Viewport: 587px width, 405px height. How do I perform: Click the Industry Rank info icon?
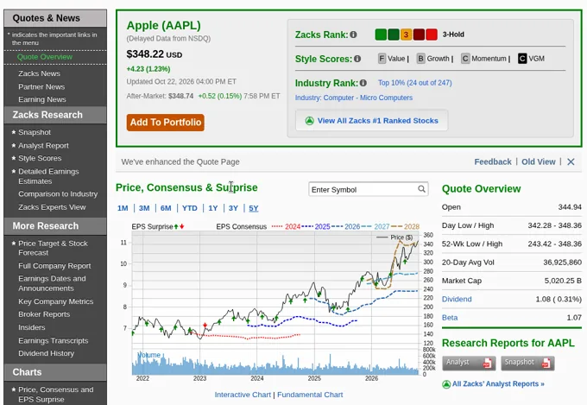[x=363, y=83]
